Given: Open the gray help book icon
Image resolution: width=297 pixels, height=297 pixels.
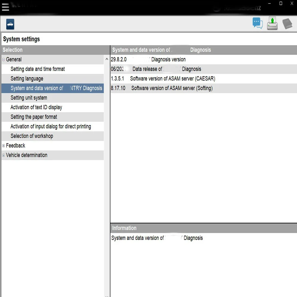Looking at the screenshot, I should click(x=287, y=24).
